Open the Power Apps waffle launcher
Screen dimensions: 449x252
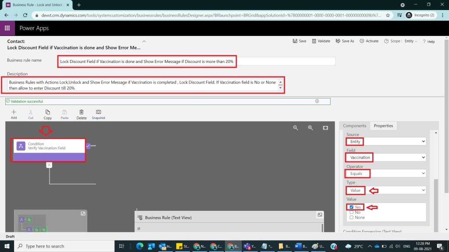coord(7,28)
